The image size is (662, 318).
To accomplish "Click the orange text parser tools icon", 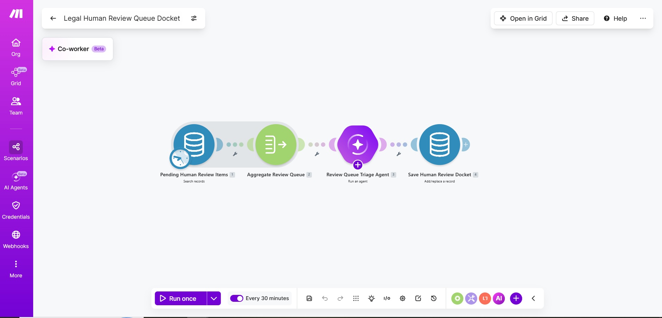I will click(x=485, y=298).
